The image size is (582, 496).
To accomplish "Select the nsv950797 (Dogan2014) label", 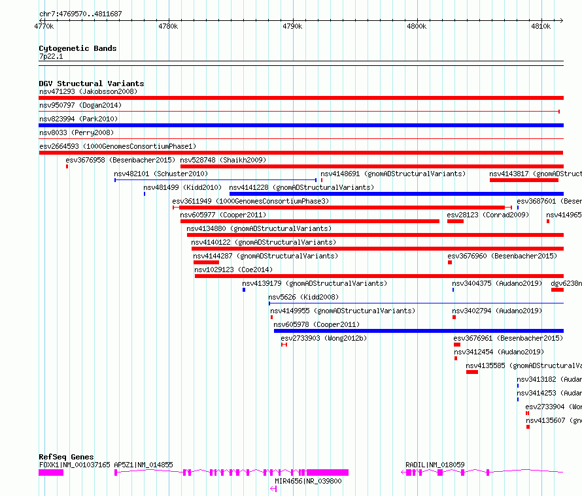I will click(80, 105).
